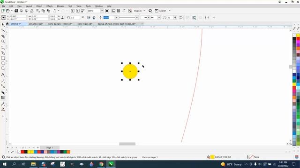Open the line style dropdown
Image resolution: width=300 pixels, height=168 pixels.
(136, 18)
